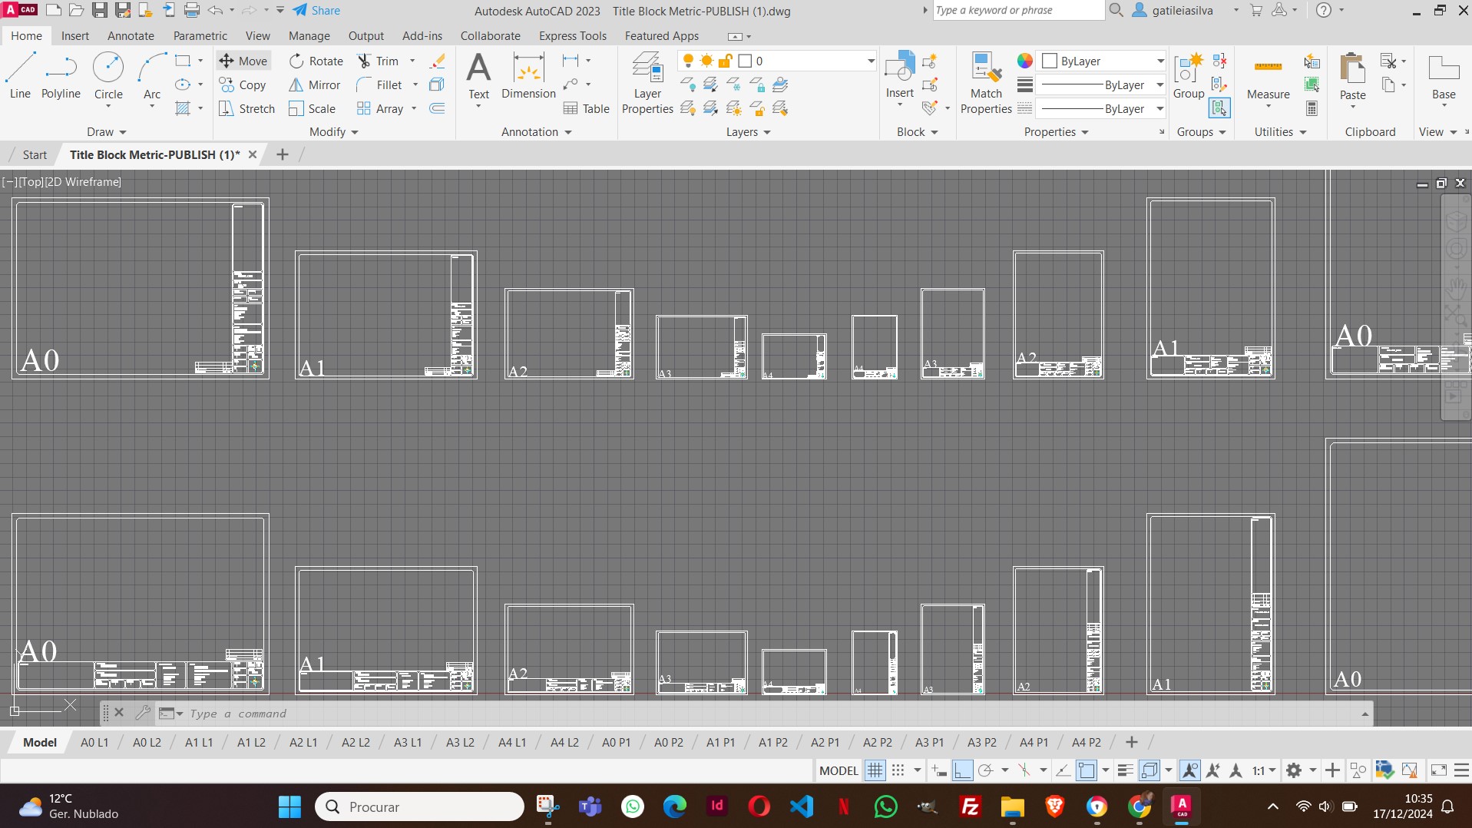
Task: Expand the Layers panel
Action: tap(748, 132)
